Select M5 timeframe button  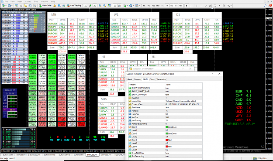[x=149, y=6]
